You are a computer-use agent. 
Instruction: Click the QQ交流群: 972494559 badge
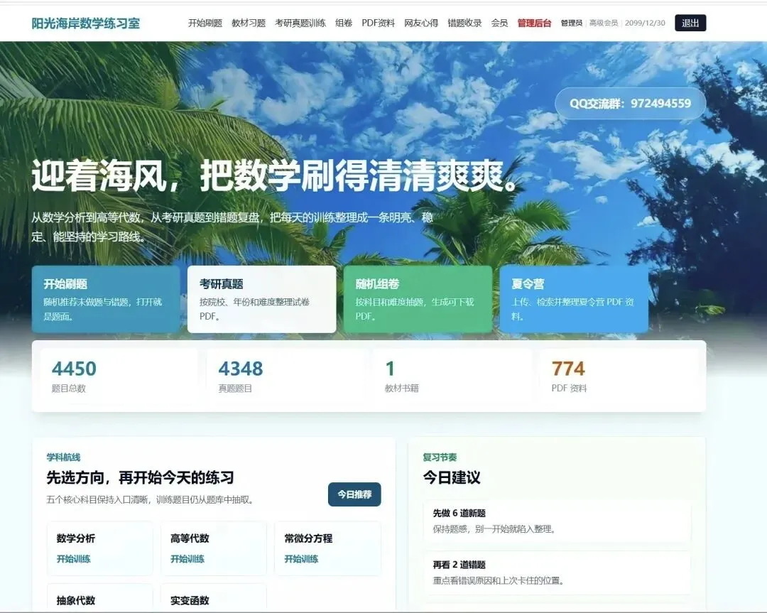pyautogui.click(x=630, y=103)
